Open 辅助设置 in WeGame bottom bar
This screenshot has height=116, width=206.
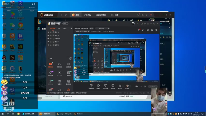pyautogui.click(x=67, y=96)
